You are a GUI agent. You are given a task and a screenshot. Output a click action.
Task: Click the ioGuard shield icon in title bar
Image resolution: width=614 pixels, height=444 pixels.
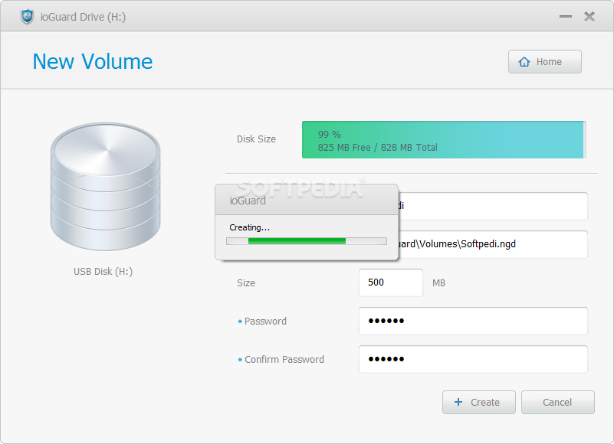click(x=27, y=16)
